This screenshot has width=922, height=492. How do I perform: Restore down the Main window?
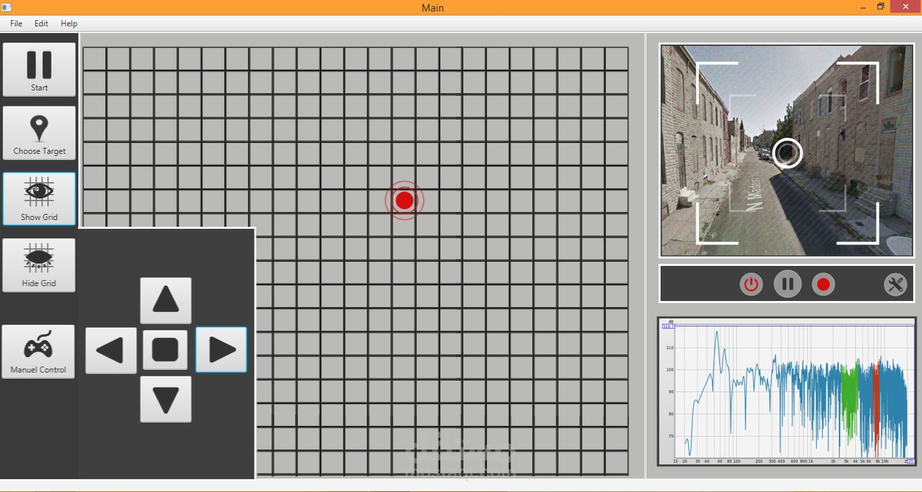[881, 7]
